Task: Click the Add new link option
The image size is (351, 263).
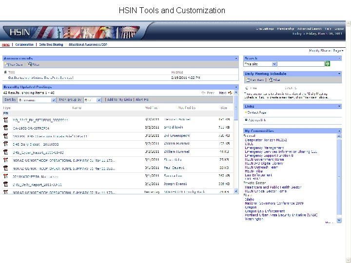Action: coord(257,120)
